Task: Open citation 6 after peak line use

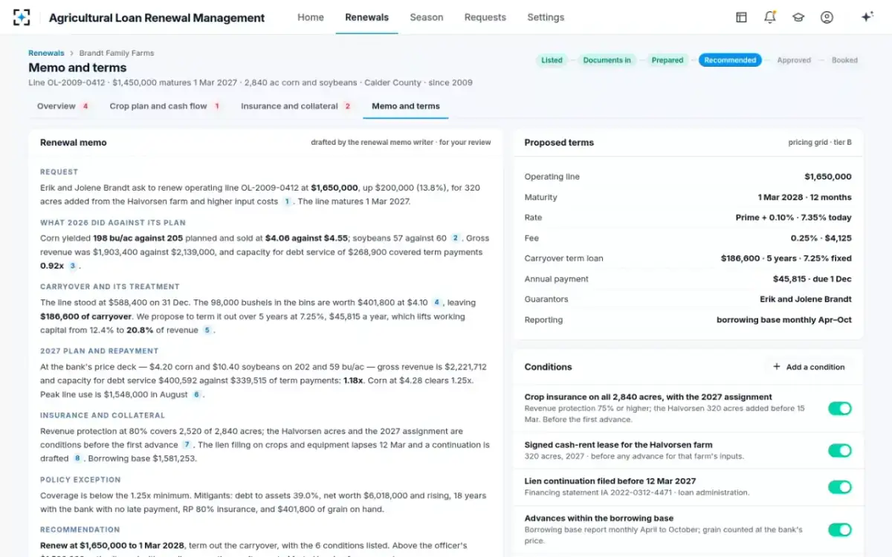Action: coord(197,394)
